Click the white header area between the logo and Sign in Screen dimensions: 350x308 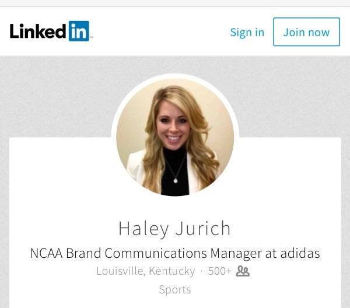[160, 32]
